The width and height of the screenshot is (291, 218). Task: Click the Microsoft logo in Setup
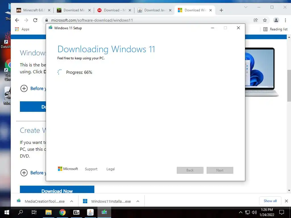(68, 169)
